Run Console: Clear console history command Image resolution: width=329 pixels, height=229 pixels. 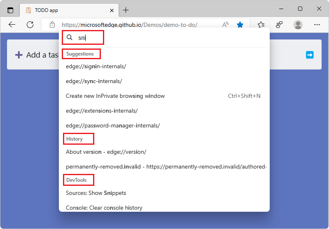click(x=164, y=208)
